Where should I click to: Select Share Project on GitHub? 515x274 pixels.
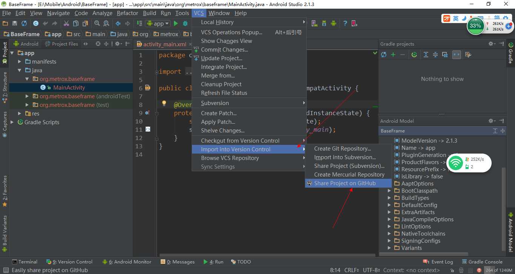click(x=348, y=183)
